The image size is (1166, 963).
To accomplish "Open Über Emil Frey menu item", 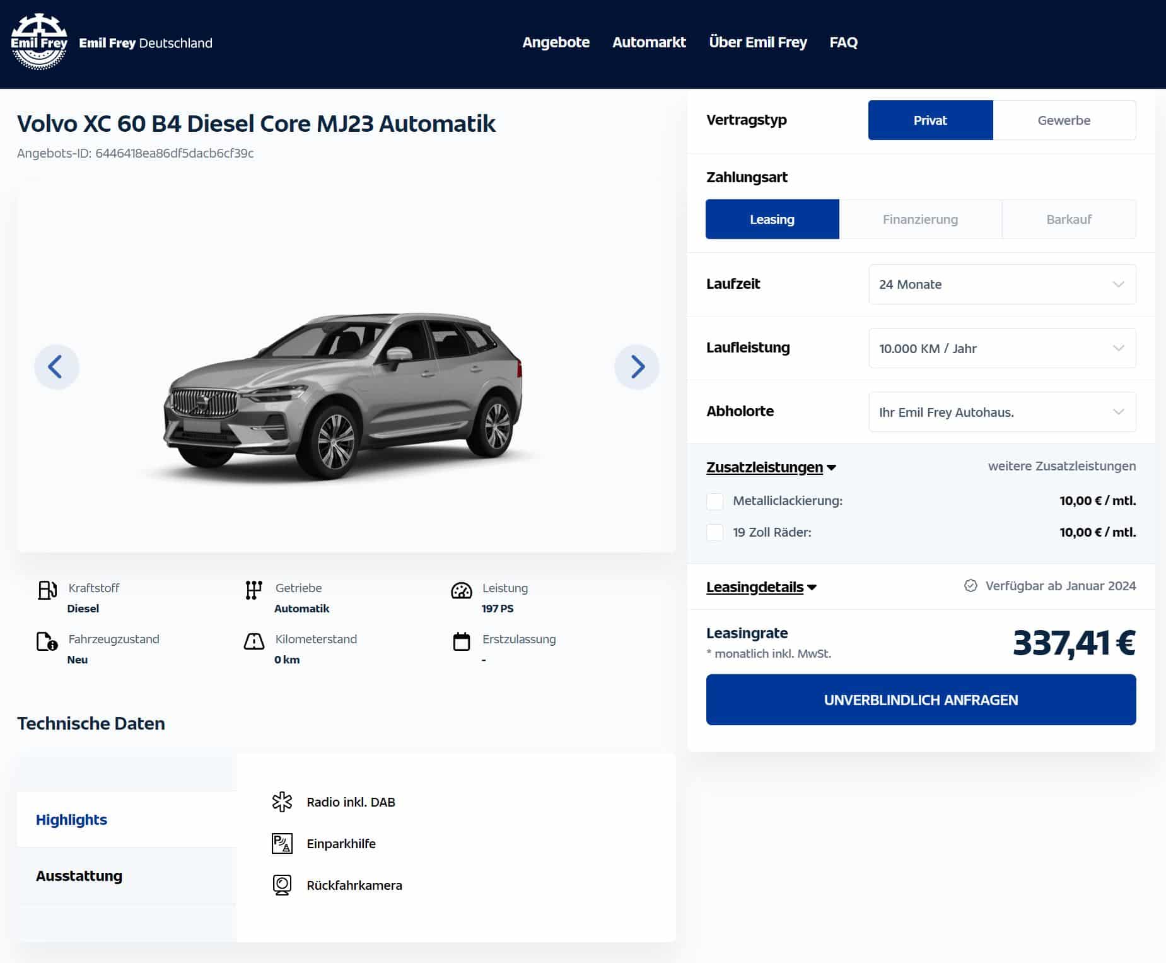I will 757,42.
